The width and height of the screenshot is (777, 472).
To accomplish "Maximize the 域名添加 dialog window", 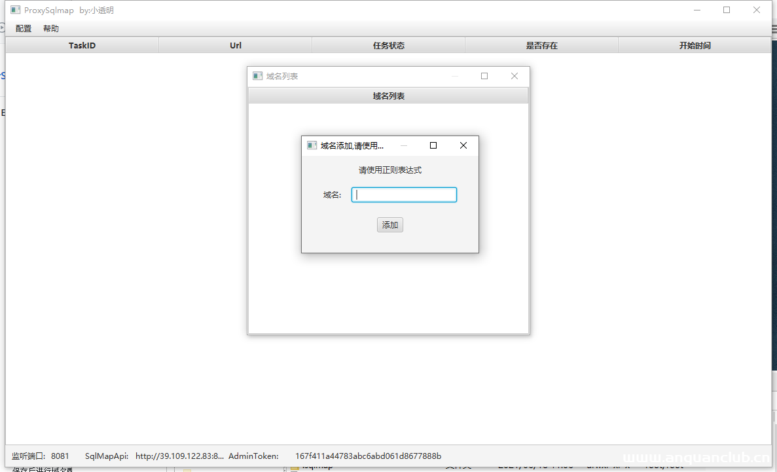I will coord(433,145).
